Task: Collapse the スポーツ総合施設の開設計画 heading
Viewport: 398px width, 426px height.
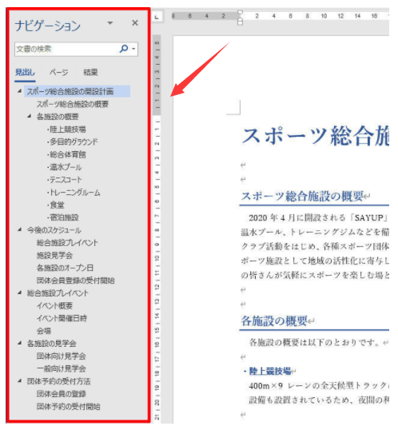Action: (19, 91)
